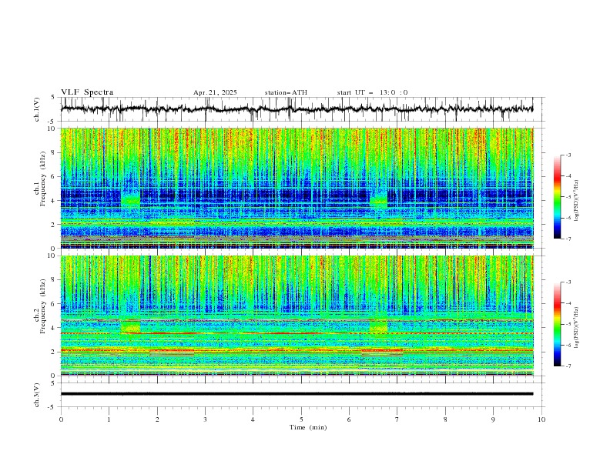Click the date "Apr. 21, 2025"
Screen dimensions: 610x471
pos(215,92)
